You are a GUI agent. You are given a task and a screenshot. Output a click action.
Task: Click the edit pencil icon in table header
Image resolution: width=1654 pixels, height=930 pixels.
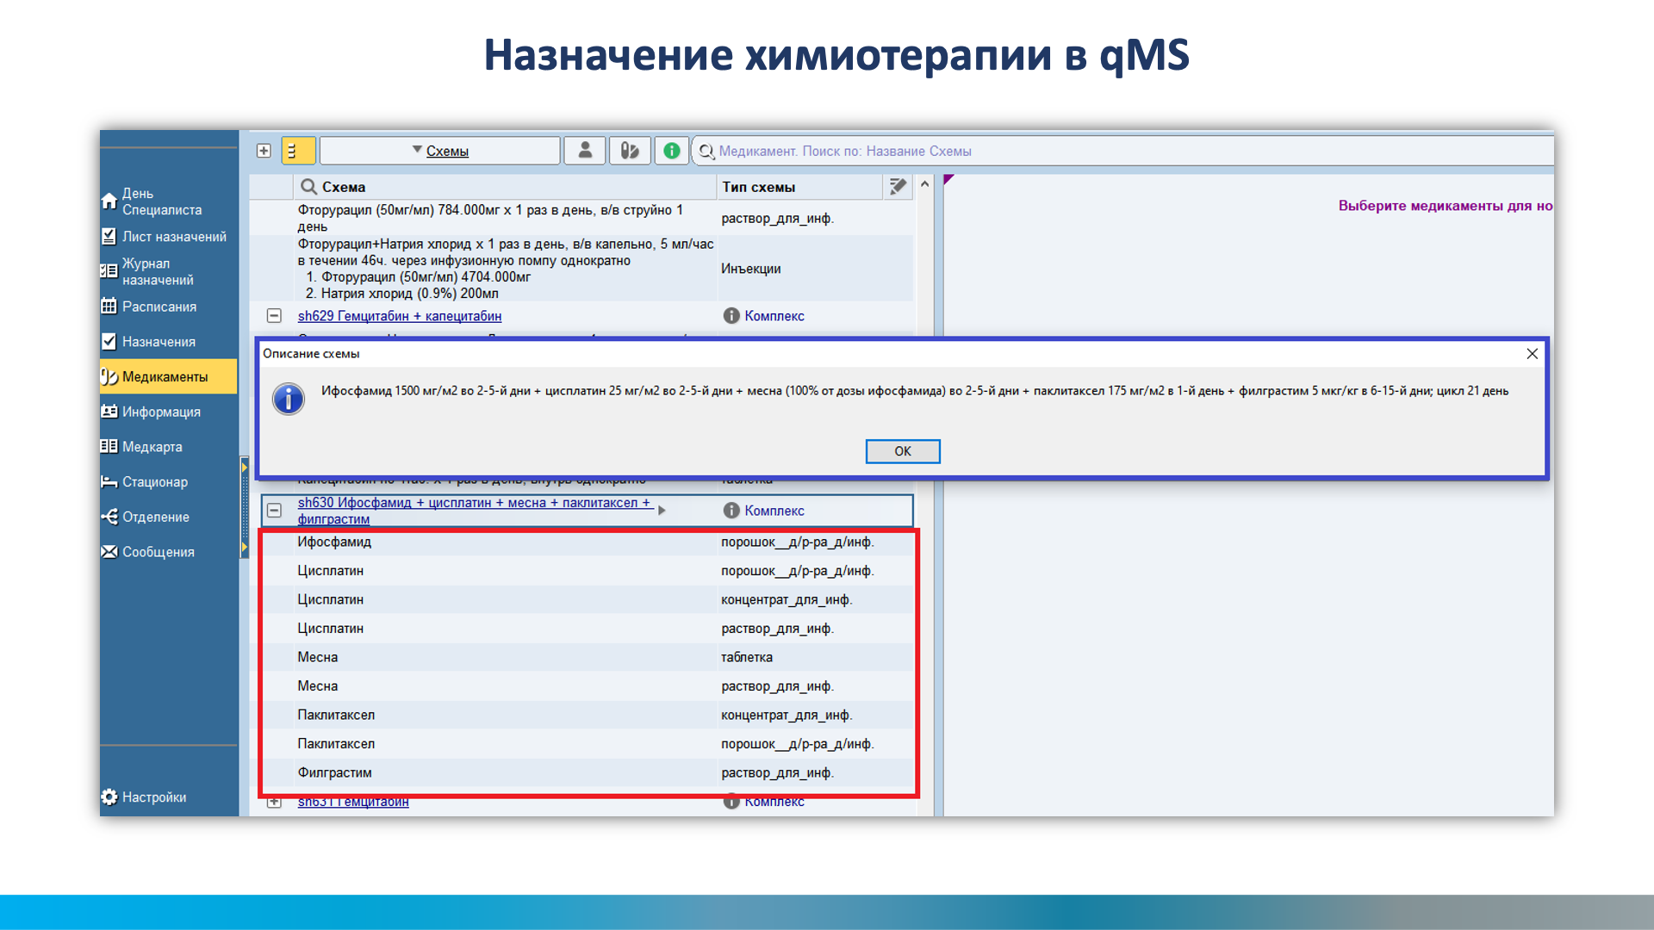coord(898,186)
